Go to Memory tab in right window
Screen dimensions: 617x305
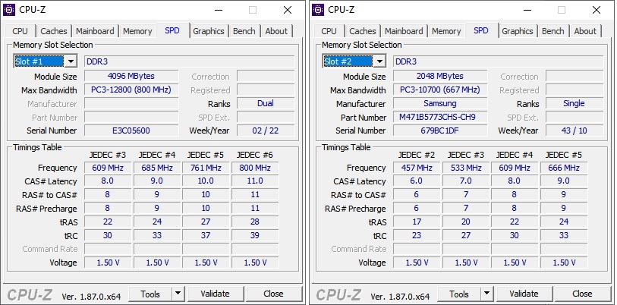pos(446,31)
